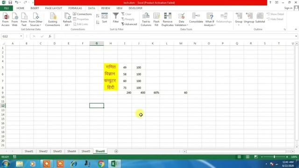Click into the formula bar

pos(174,36)
